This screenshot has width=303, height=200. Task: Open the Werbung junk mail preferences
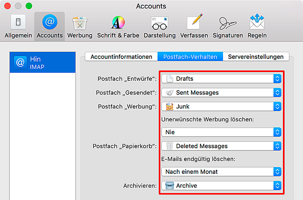[80, 26]
